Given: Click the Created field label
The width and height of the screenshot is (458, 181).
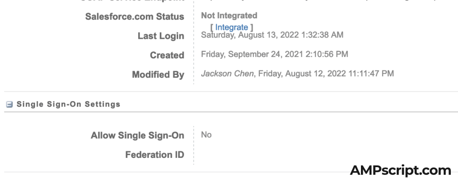Looking at the screenshot, I should coord(167,55).
